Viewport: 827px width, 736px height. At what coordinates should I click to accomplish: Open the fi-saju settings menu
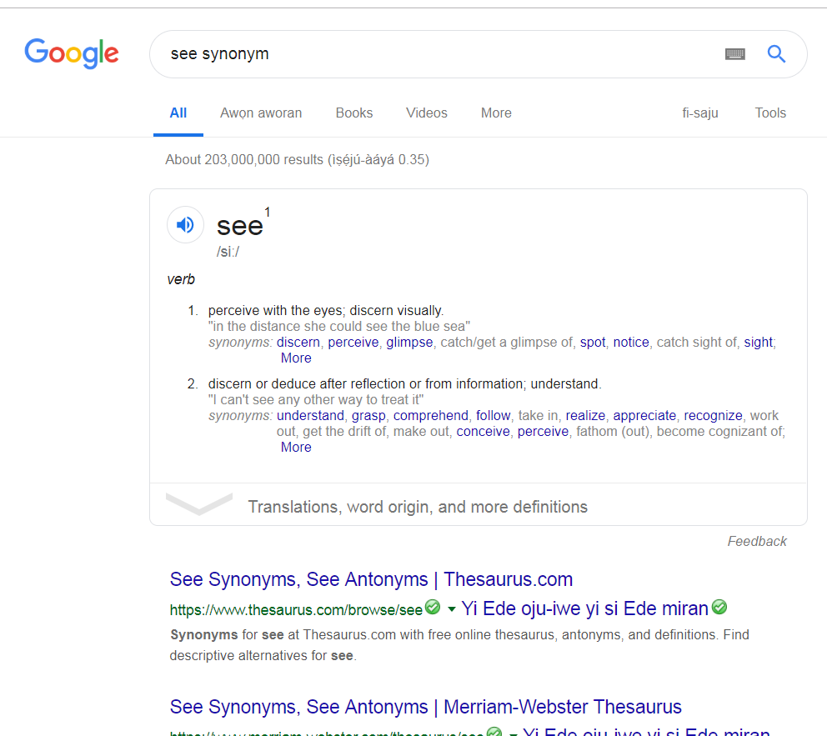pos(700,113)
